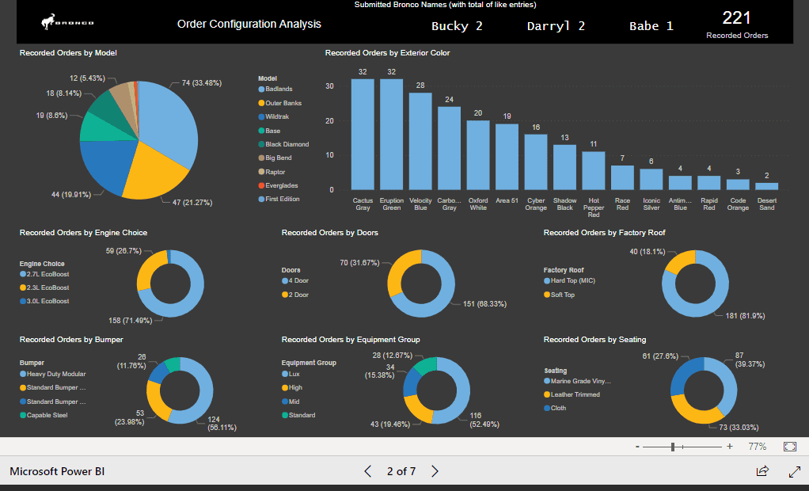The image size is (809, 491).
Task: Select Marine Grade Vinyl seating legend entry
Action: [x=577, y=381]
